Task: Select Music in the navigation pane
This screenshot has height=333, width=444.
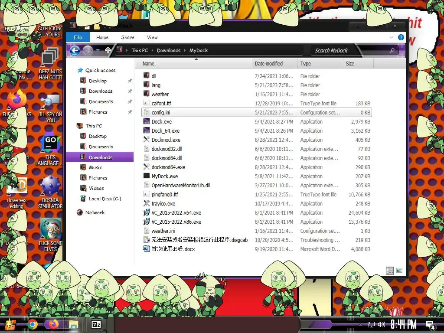Action: click(95, 167)
